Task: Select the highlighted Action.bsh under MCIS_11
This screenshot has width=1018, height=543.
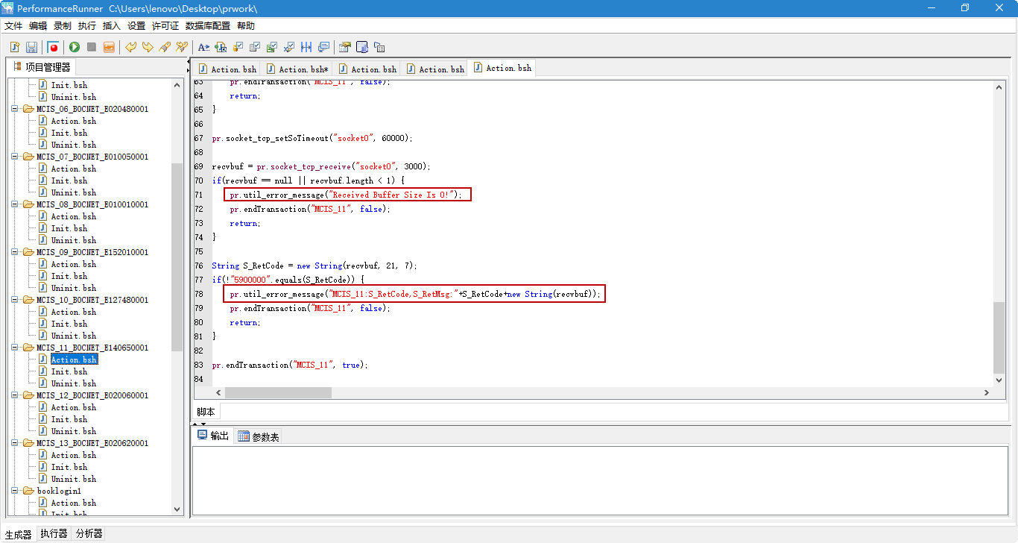Action: click(74, 360)
